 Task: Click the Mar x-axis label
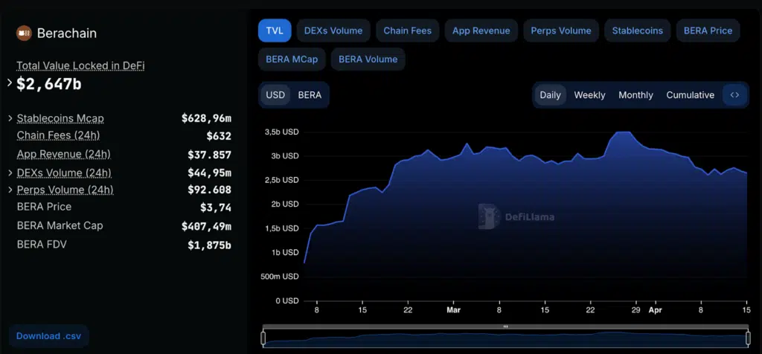(453, 310)
